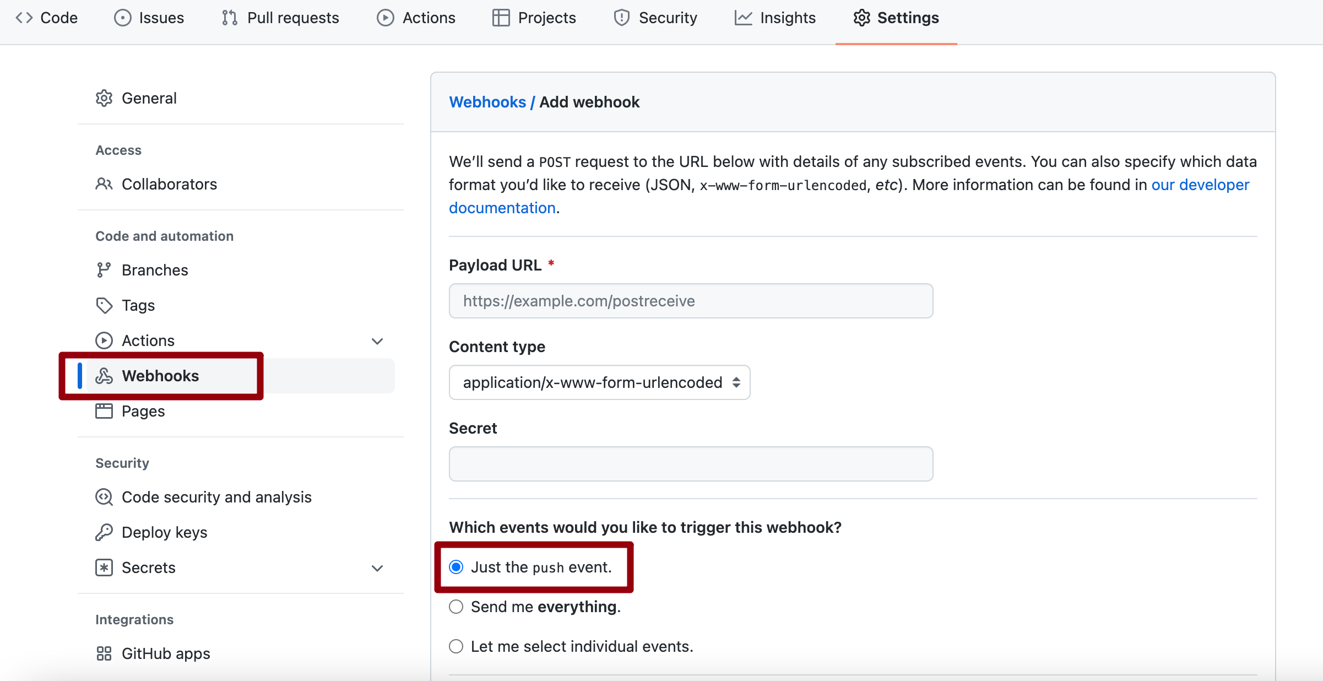Open the developer documentation link
The image size is (1323, 681).
pyautogui.click(x=1200, y=185)
